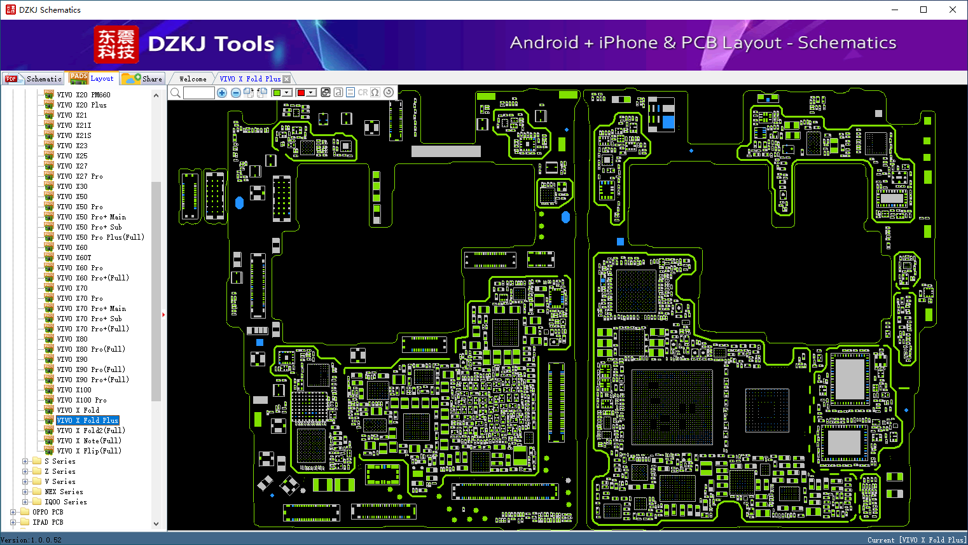This screenshot has width=968, height=545.
Task: Click the green color swatch
Action: pyautogui.click(x=277, y=93)
